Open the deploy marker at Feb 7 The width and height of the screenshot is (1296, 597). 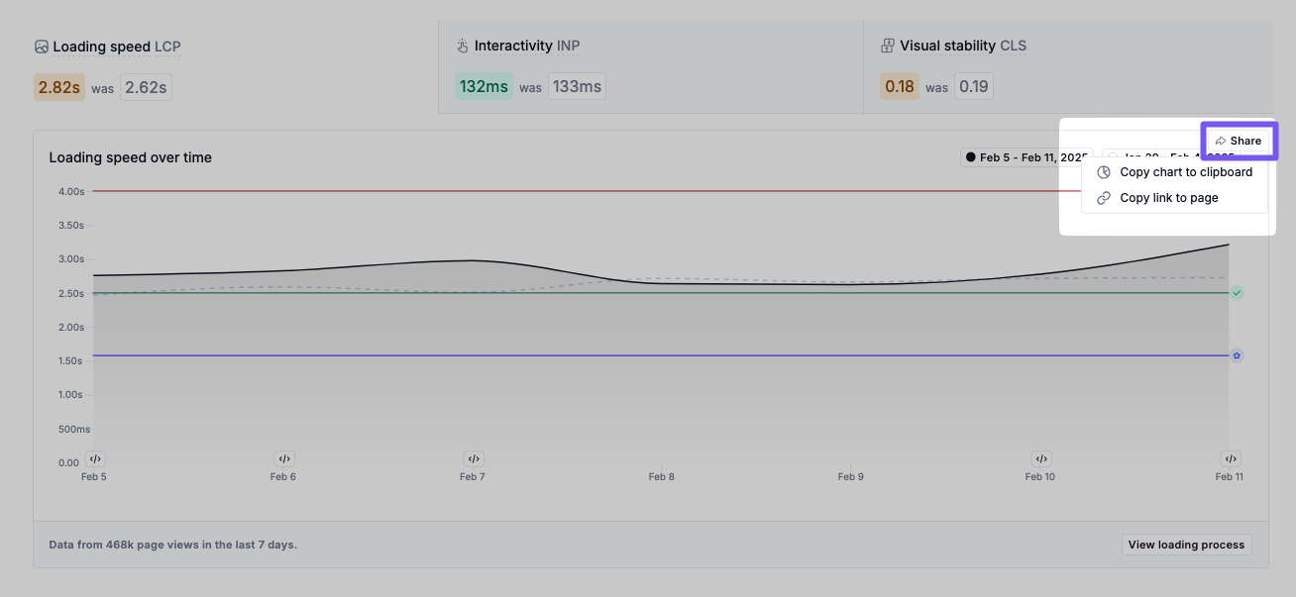[474, 458]
